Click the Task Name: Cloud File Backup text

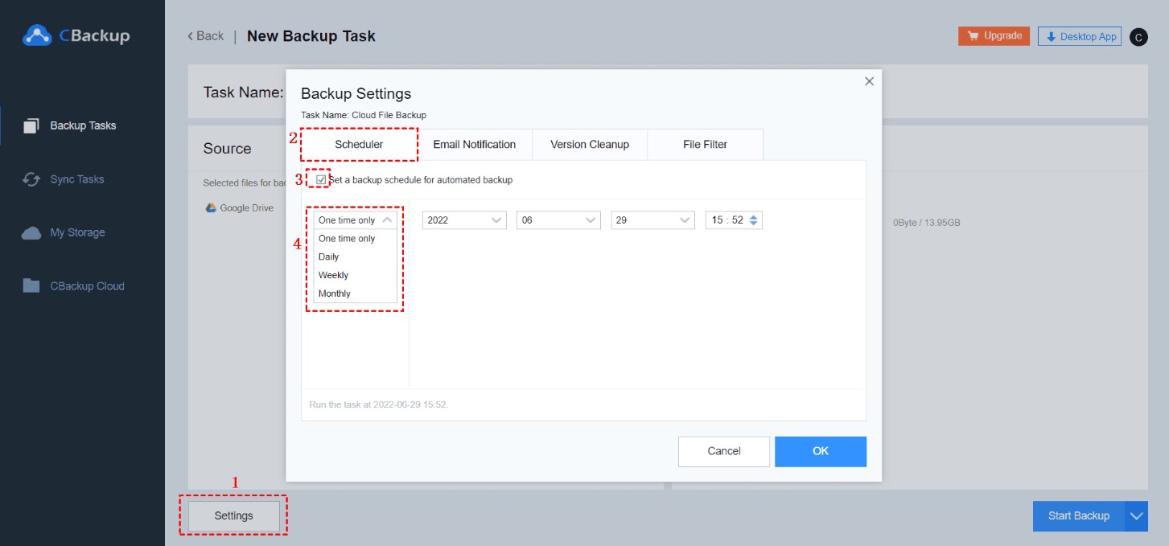[364, 115]
